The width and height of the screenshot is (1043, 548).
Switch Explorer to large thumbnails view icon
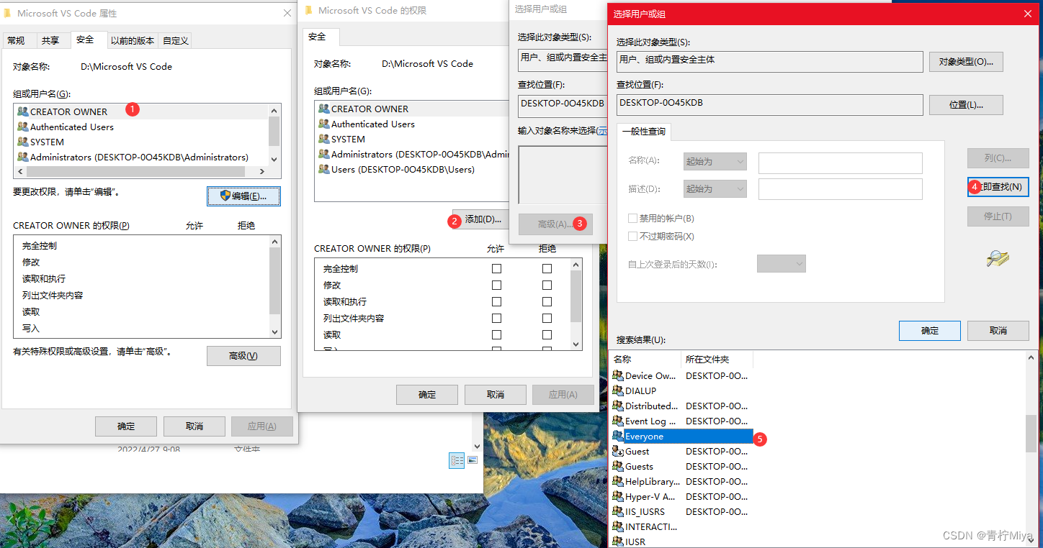(473, 460)
